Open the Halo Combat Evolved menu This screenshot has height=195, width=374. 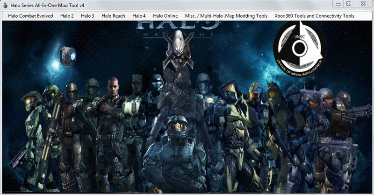click(30, 16)
